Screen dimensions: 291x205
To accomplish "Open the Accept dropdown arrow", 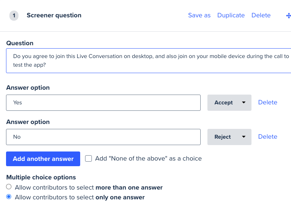I will (244, 102).
